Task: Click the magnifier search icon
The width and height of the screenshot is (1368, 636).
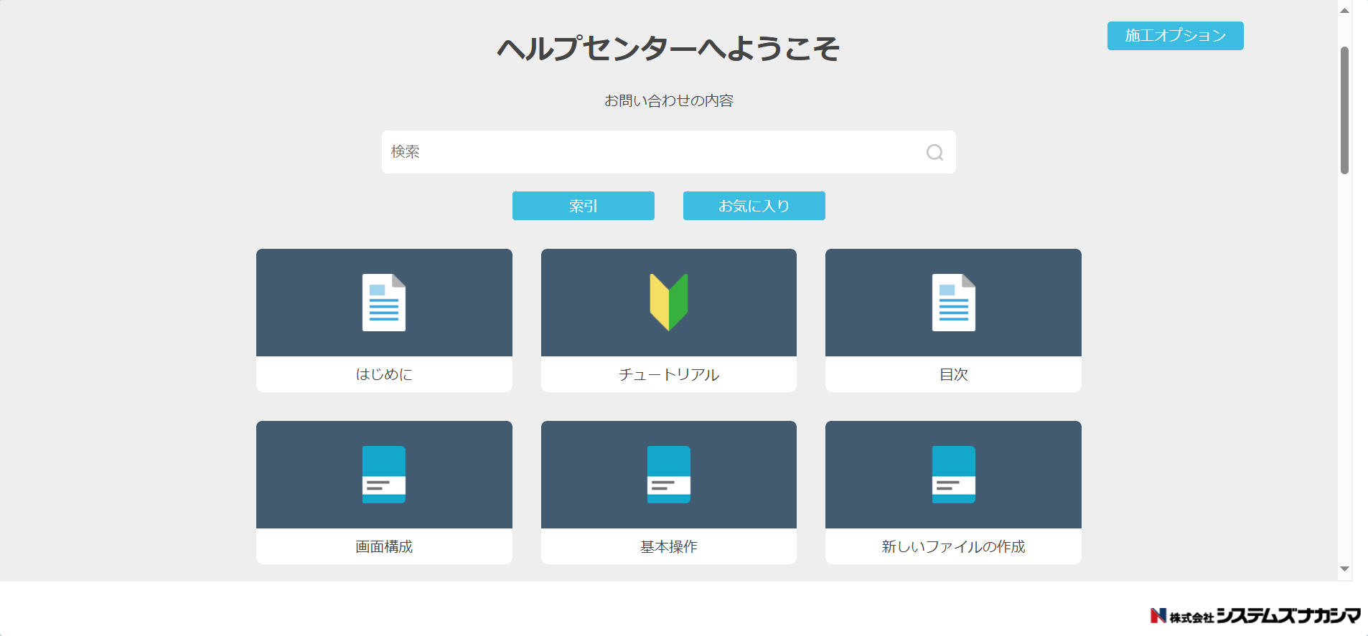Action: 934,152
